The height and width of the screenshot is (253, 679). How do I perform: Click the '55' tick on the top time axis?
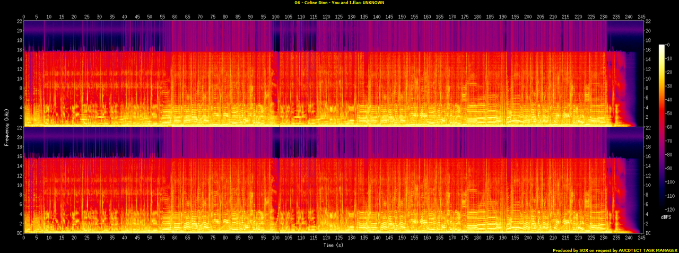coord(162,16)
